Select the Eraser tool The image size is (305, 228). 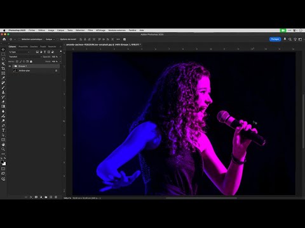pos(3,102)
